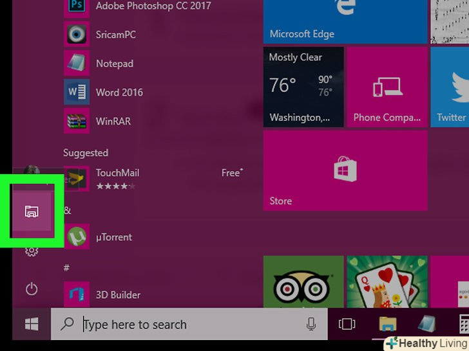This screenshot has height=351, width=469.
Task: Launch Word 2016 icon
Action: pyautogui.click(x=77, y=92)
